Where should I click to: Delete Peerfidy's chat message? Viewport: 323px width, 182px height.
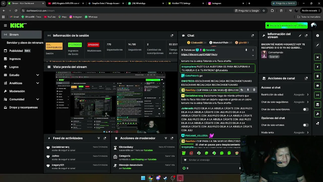coord(254,90)
